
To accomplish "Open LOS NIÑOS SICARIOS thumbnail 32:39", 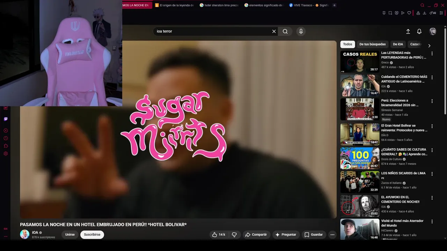I will click(x=360, y=182).
